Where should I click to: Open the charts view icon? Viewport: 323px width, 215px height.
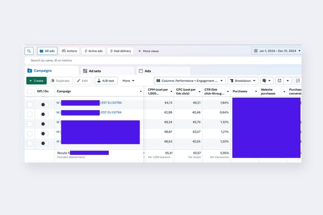(298, 80)
